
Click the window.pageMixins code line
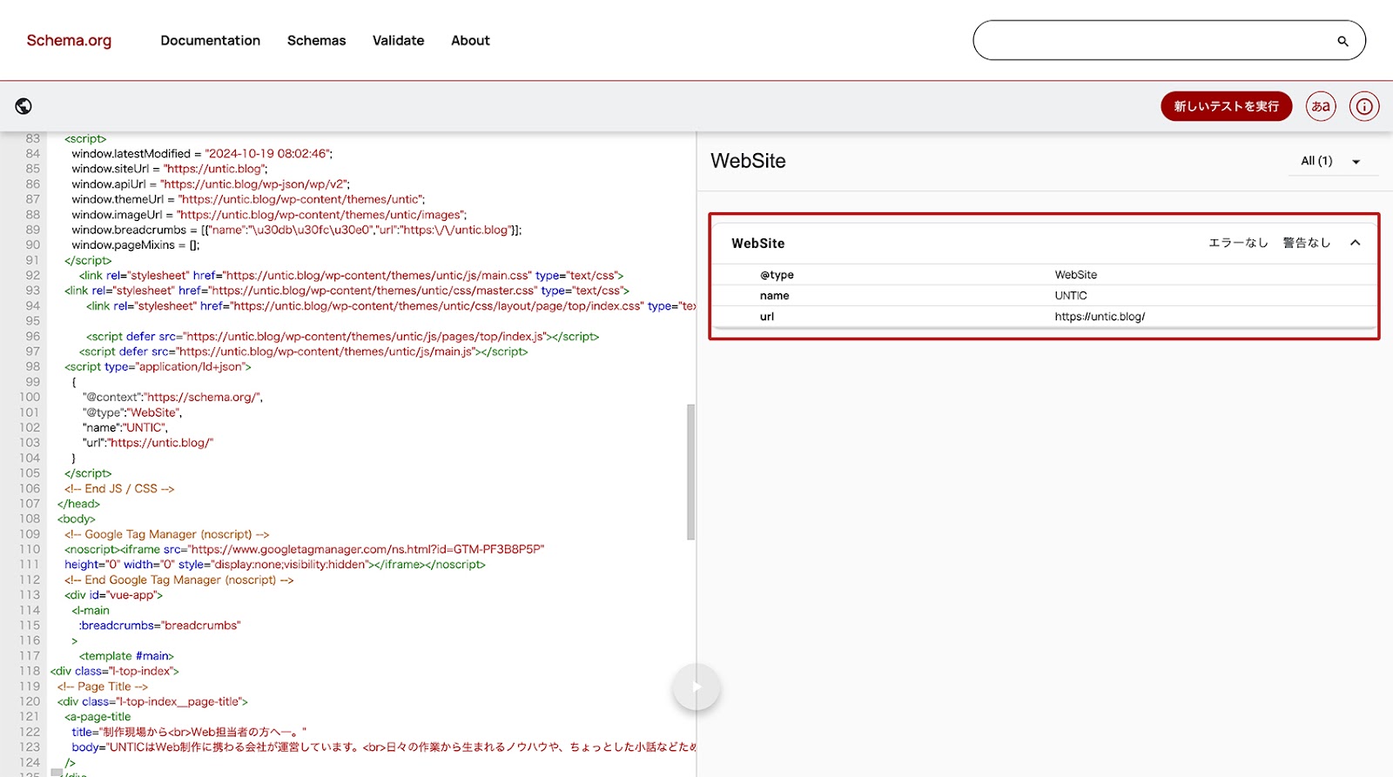coord(136,244)
